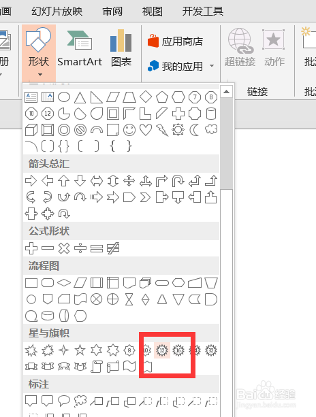Select the donut shape
Image resolution: width=316 pixels, height=417 pixels.
tap(64, 130)
